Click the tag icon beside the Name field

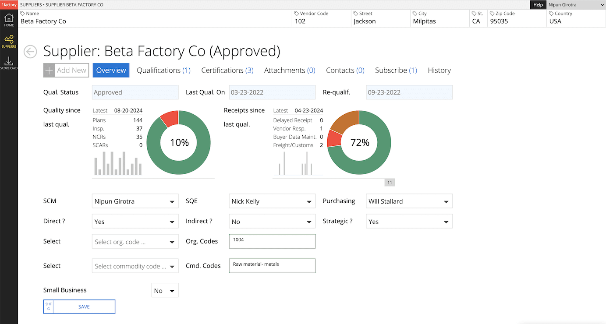click(x=24, y=13)
